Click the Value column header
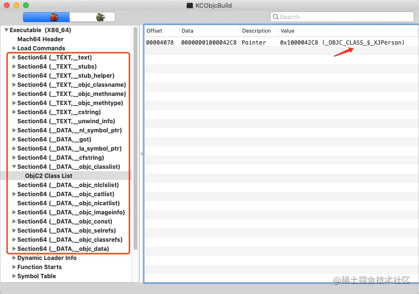The image size is (419, 294). pos(348,31)
